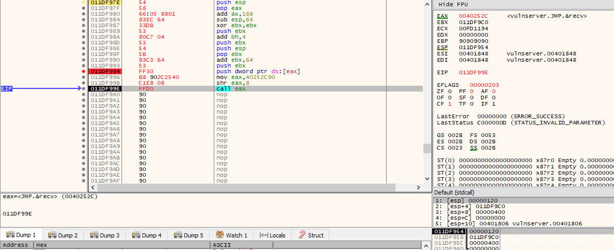Select the EAX register value 0040252C
The image size is (614, 250).
point(473,16)
